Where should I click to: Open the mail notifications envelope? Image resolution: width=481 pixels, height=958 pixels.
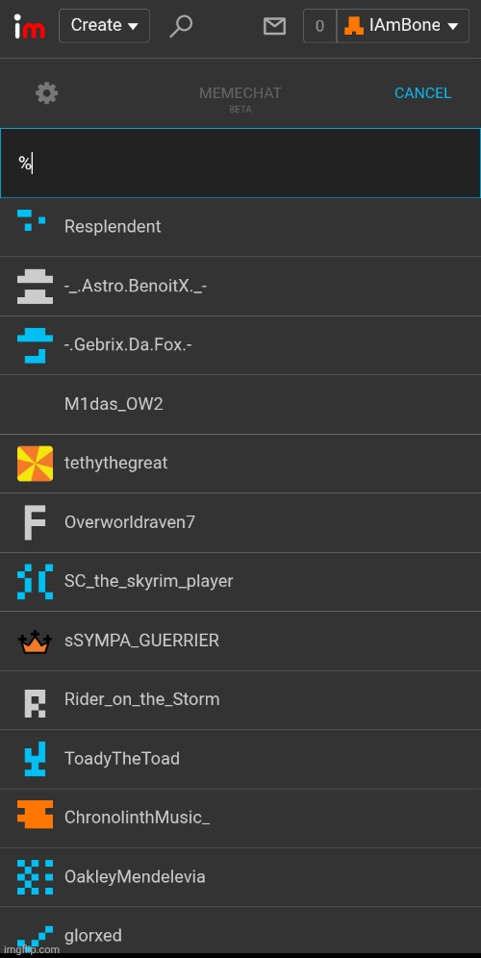pos(274,26)
